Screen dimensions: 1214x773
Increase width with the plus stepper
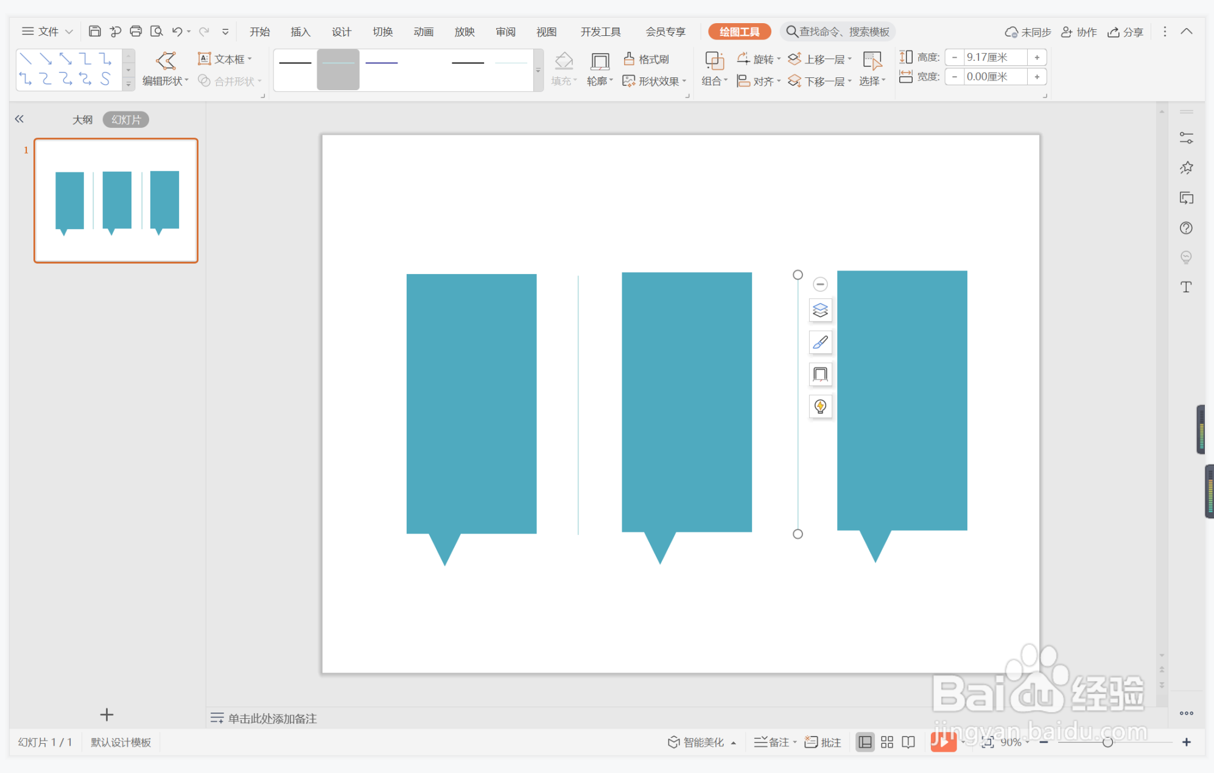[1037, 77]
